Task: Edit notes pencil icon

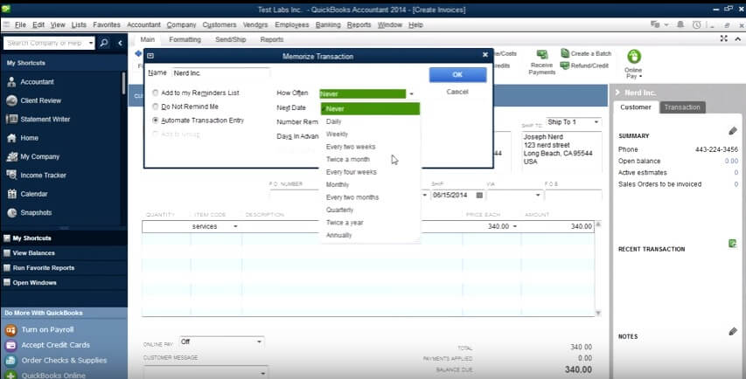Action: (x=733, y=332)
